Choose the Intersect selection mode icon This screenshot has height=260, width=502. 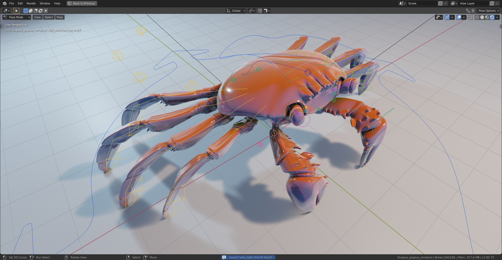[x=46, y=11]
